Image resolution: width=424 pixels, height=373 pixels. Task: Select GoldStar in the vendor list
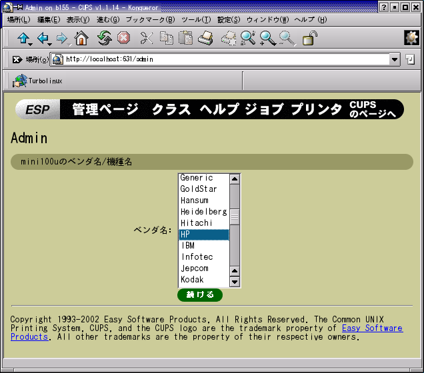click(204, 189)
